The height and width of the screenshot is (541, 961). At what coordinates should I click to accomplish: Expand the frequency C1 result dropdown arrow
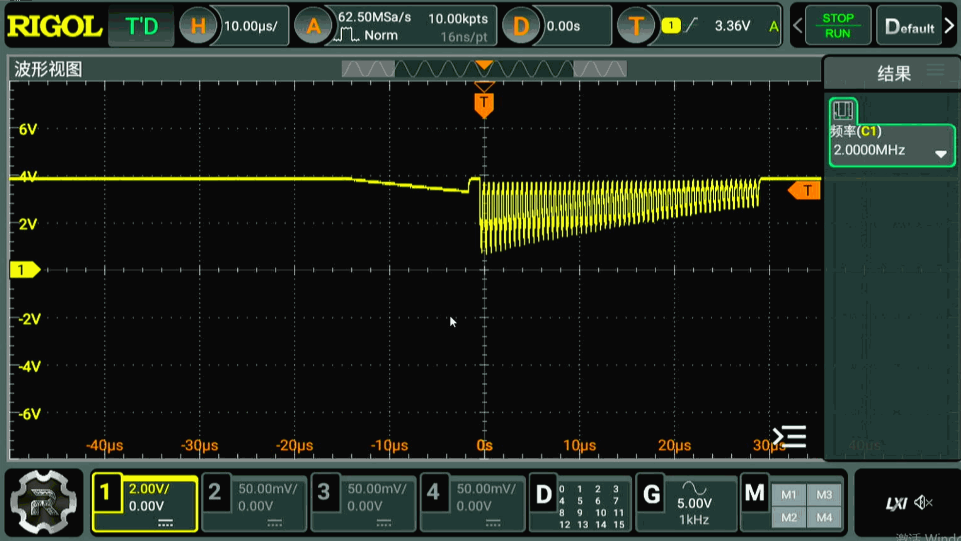(940, 154)
